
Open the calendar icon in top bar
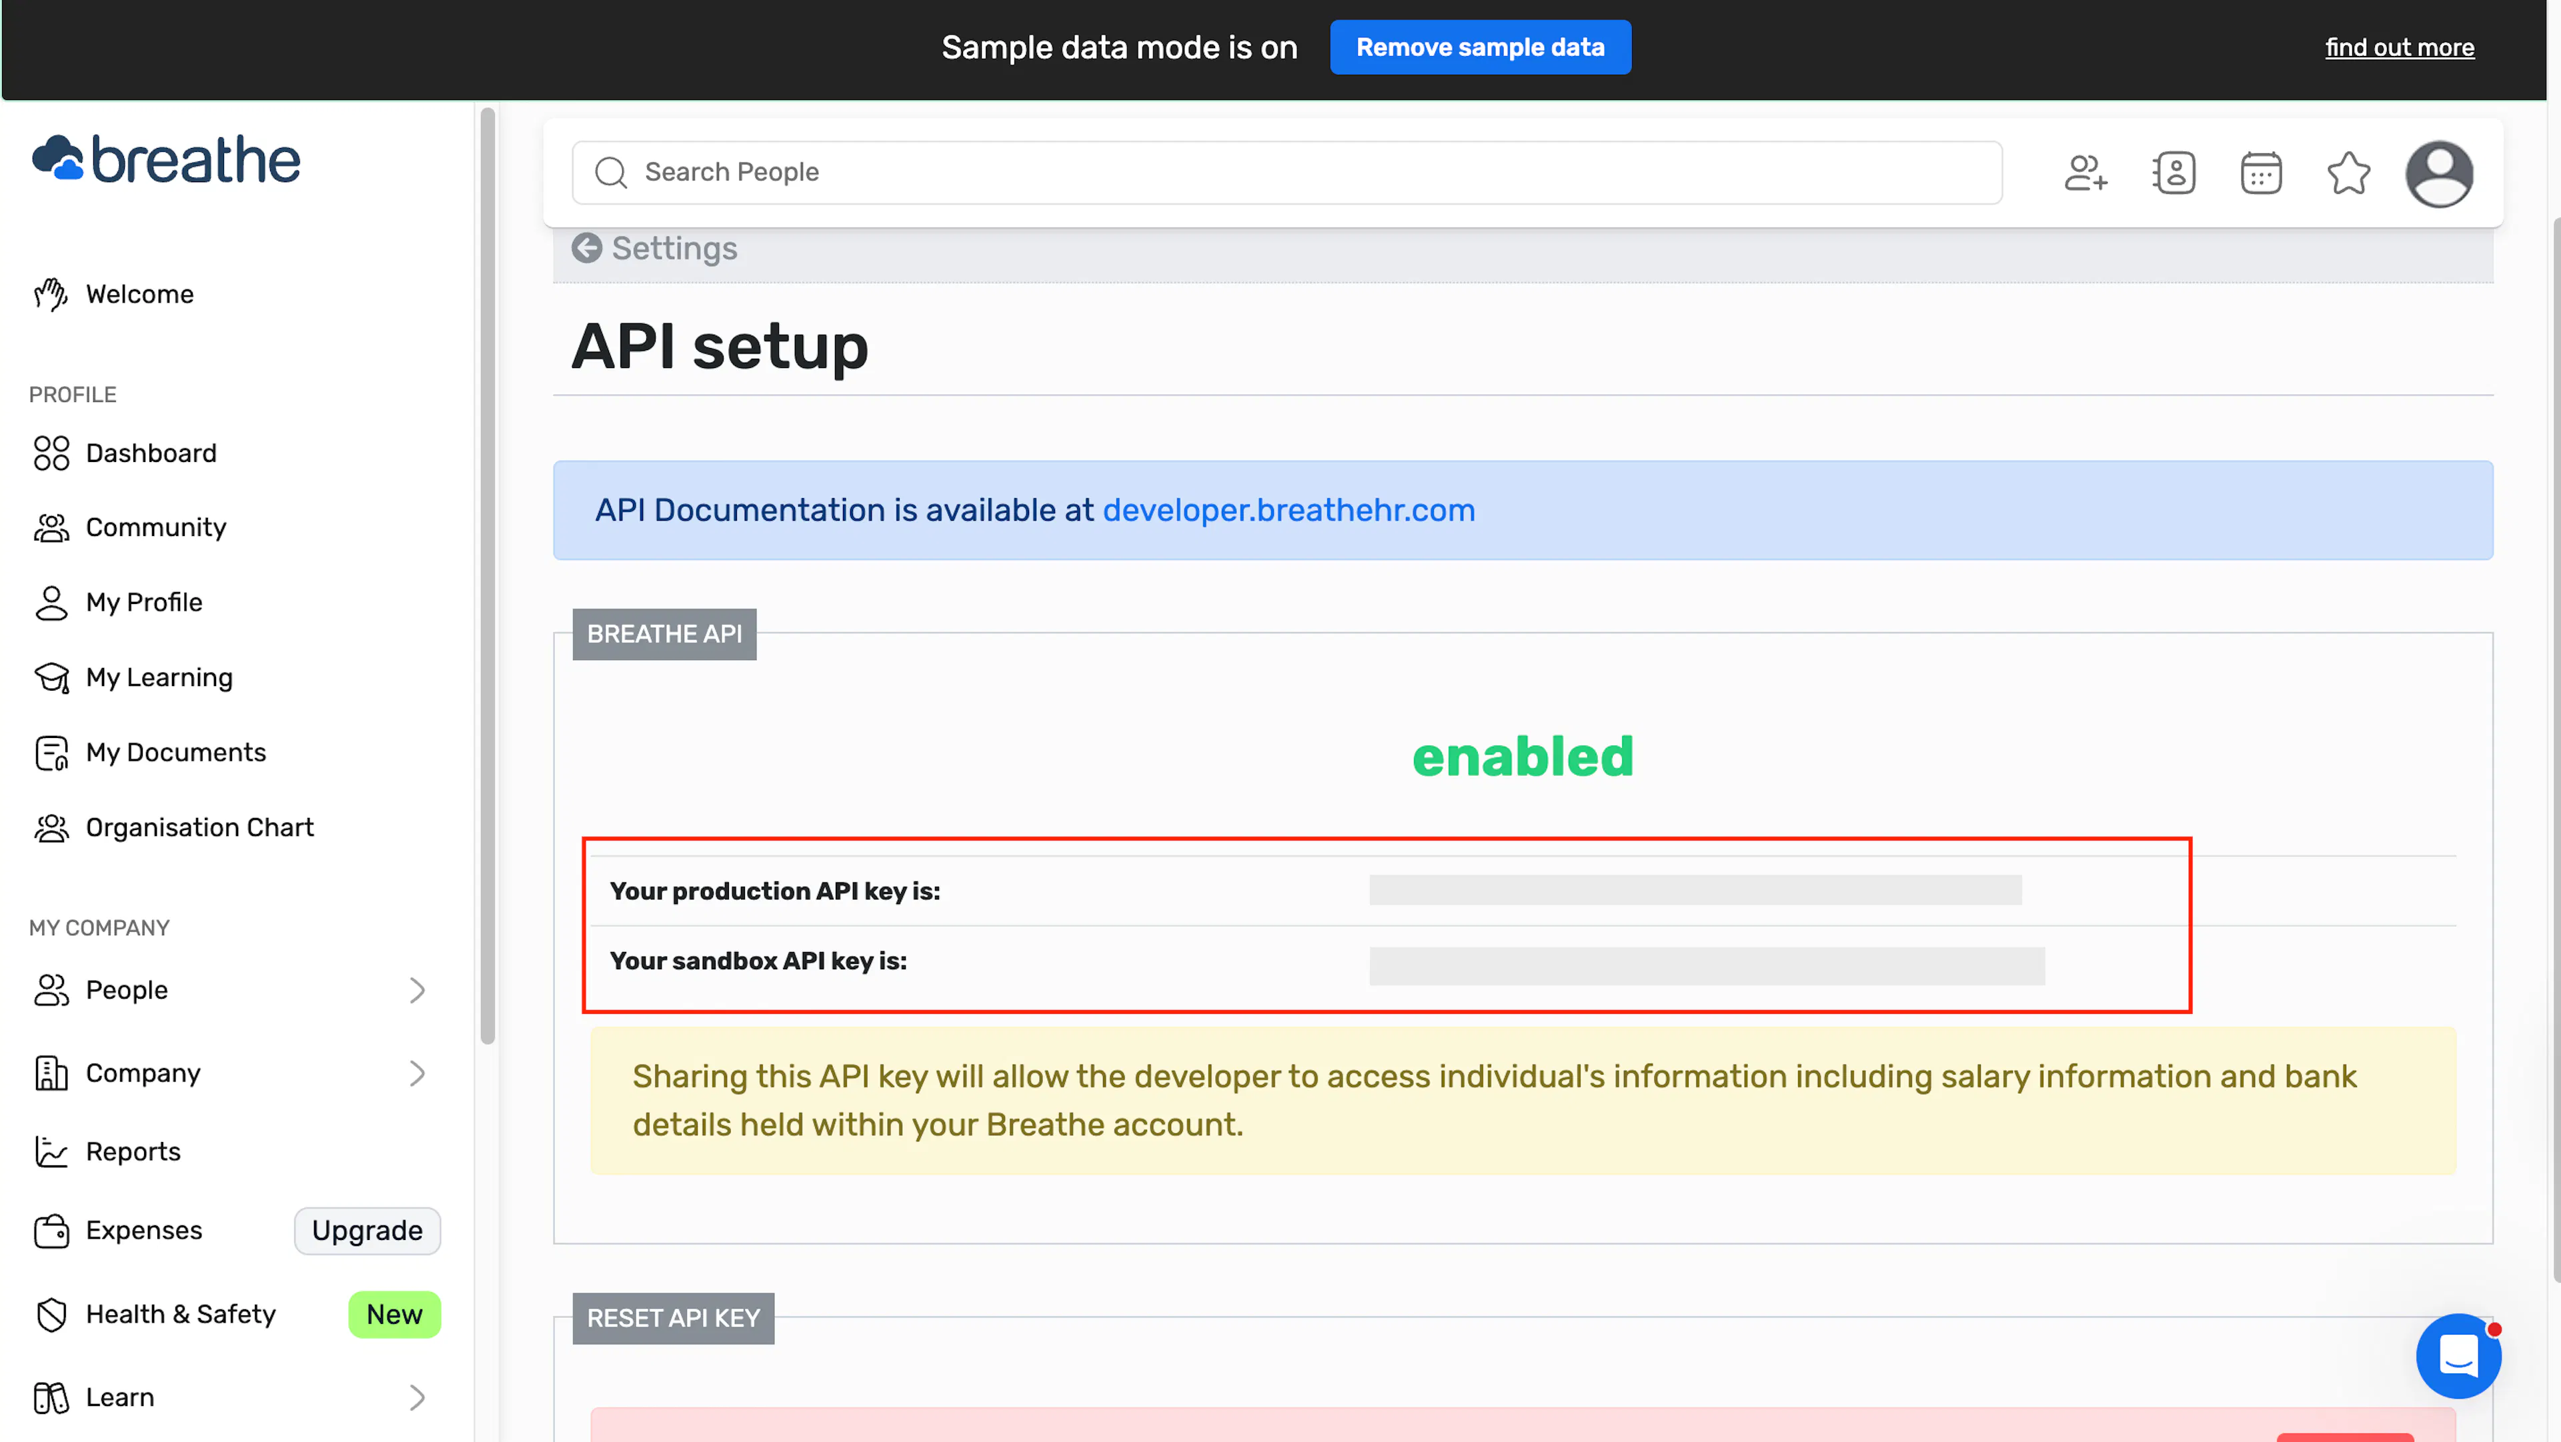[x=2261, y=173]
